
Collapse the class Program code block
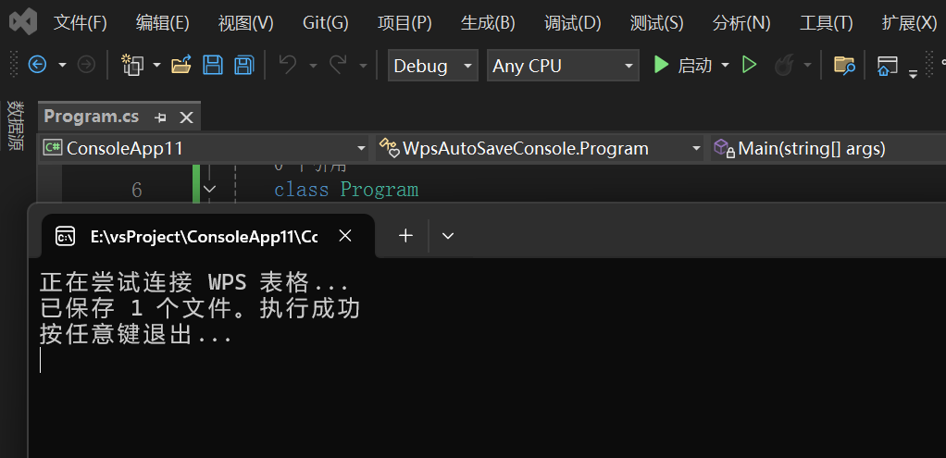209,190
